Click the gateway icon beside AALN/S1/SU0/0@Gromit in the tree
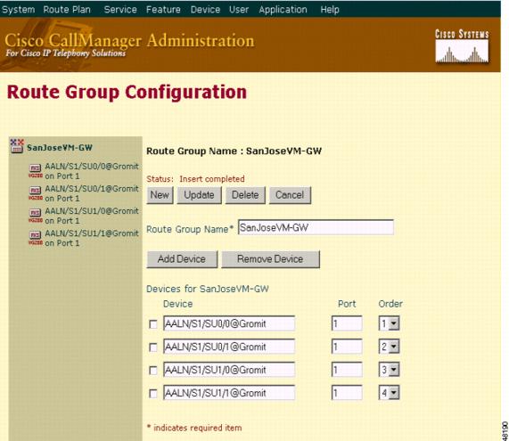 click(x=35, y=171)
